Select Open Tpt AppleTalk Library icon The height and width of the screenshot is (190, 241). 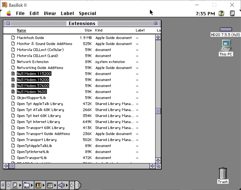[13, 103]
